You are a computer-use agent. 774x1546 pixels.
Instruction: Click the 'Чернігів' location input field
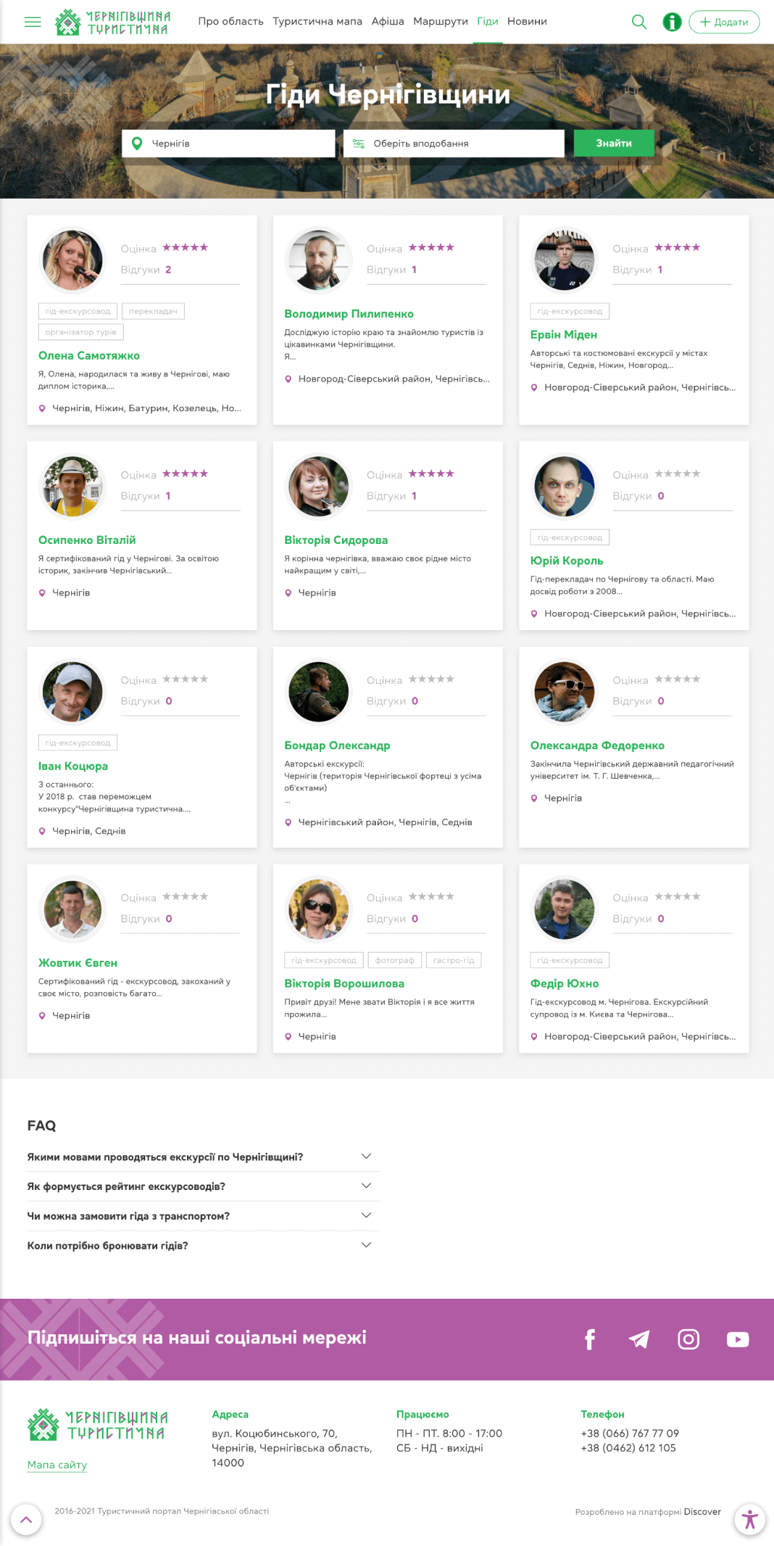click(228, 144)
